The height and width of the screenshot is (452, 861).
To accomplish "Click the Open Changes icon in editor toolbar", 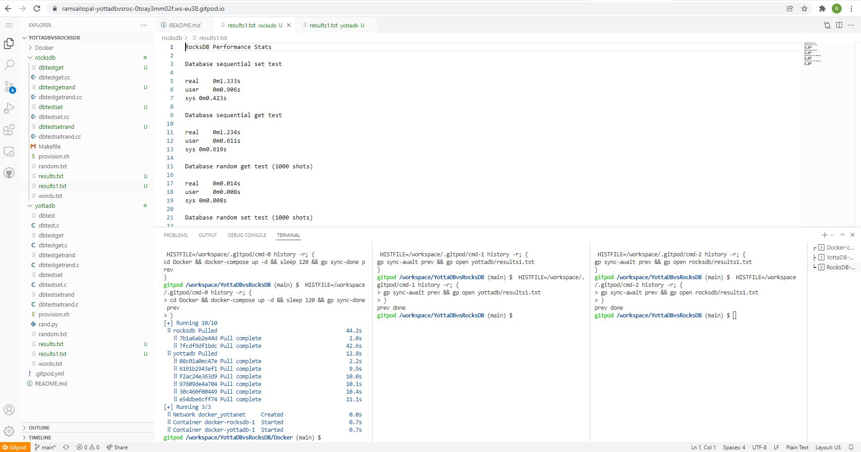I will 827,25.
